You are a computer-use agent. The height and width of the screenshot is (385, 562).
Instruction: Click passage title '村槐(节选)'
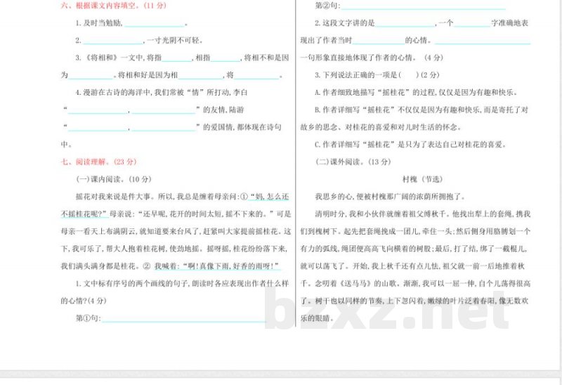[x=423, y=179]
